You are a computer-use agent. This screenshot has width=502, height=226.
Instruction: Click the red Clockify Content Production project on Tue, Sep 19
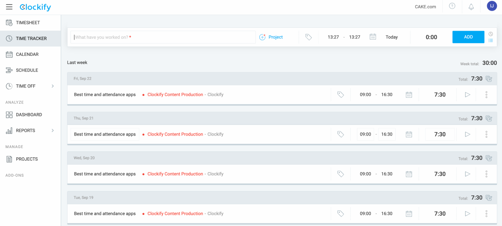[x=175, y=214]
